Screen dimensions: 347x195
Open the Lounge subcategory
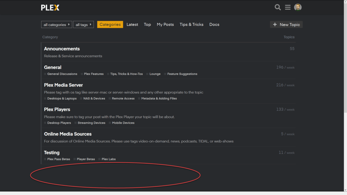[x=155, y=74]
